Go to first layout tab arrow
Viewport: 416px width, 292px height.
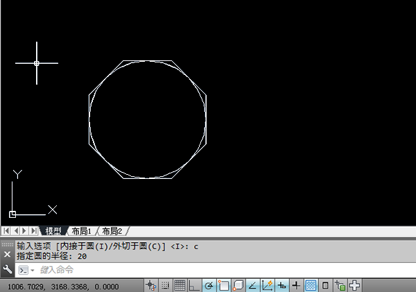6,231
